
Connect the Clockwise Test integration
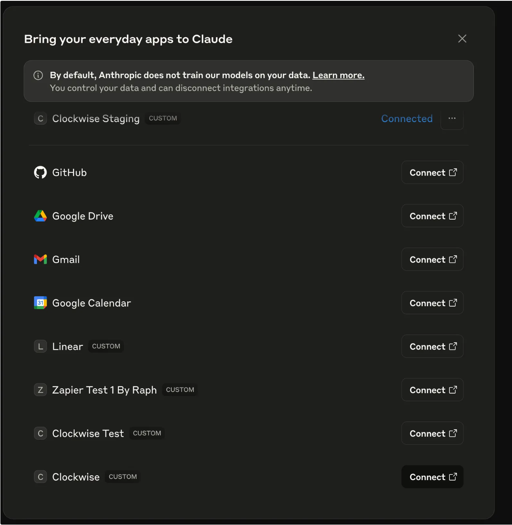pos(433,433)
